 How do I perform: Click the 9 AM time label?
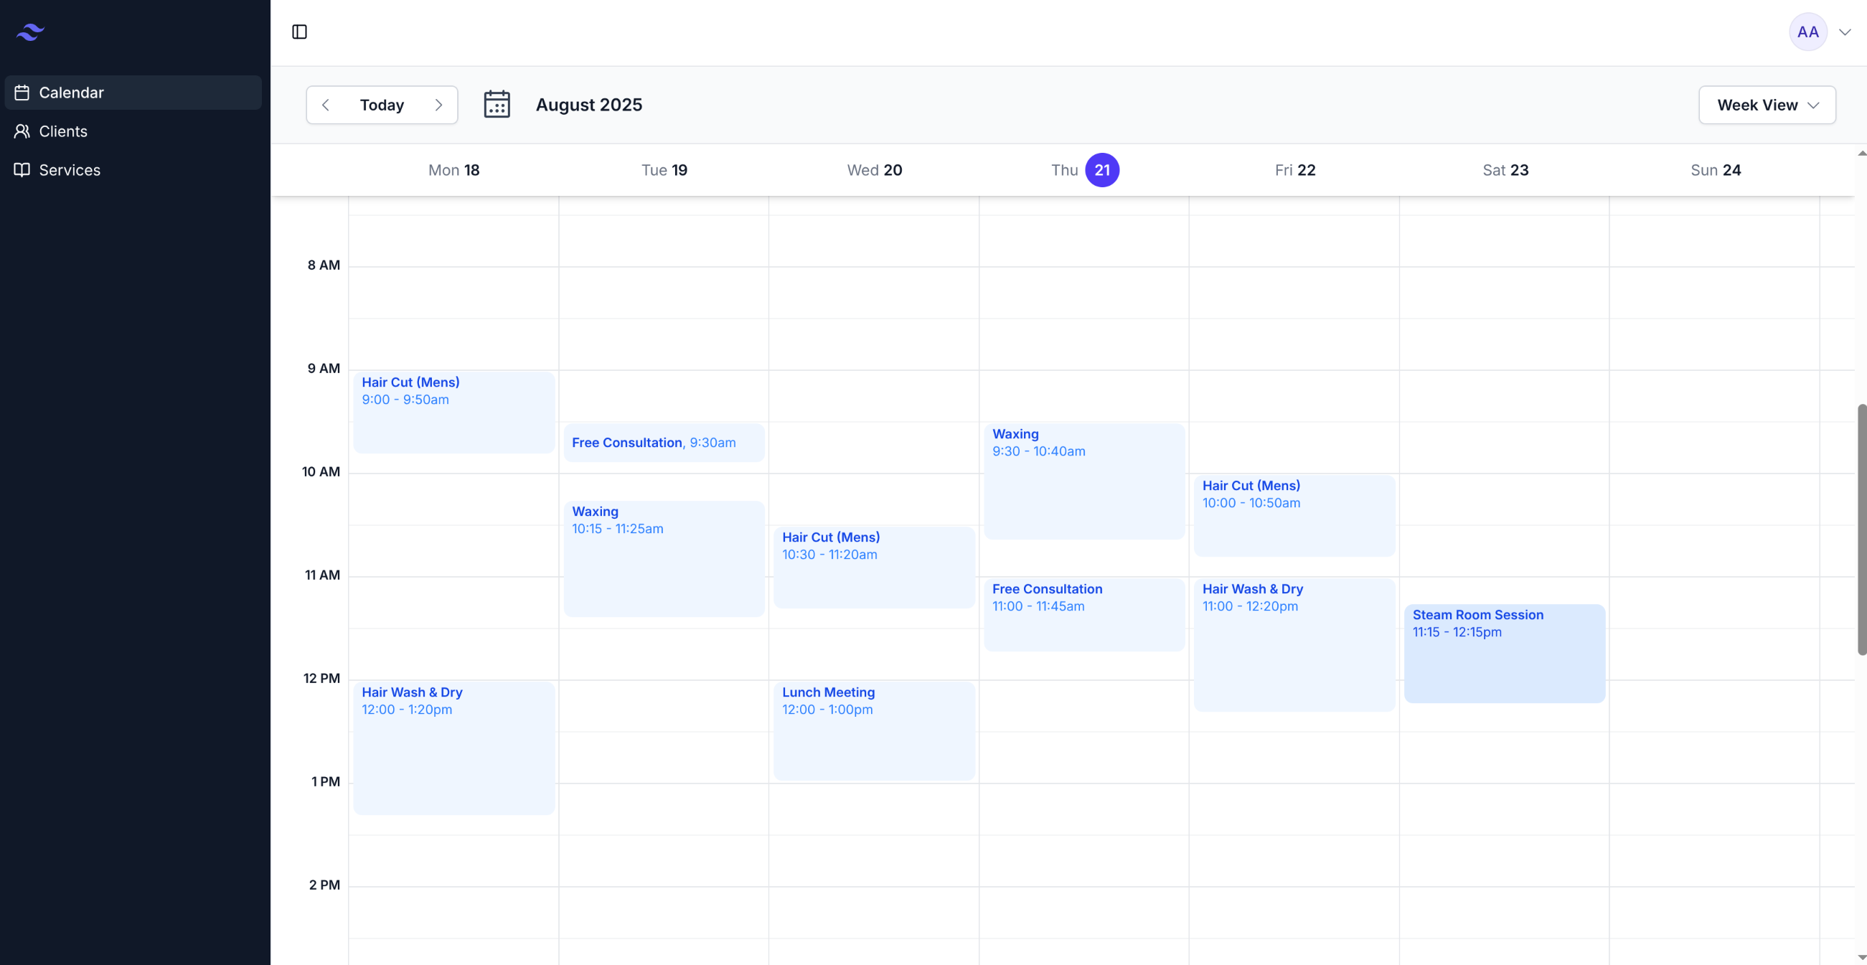click(x=324, y=369)
